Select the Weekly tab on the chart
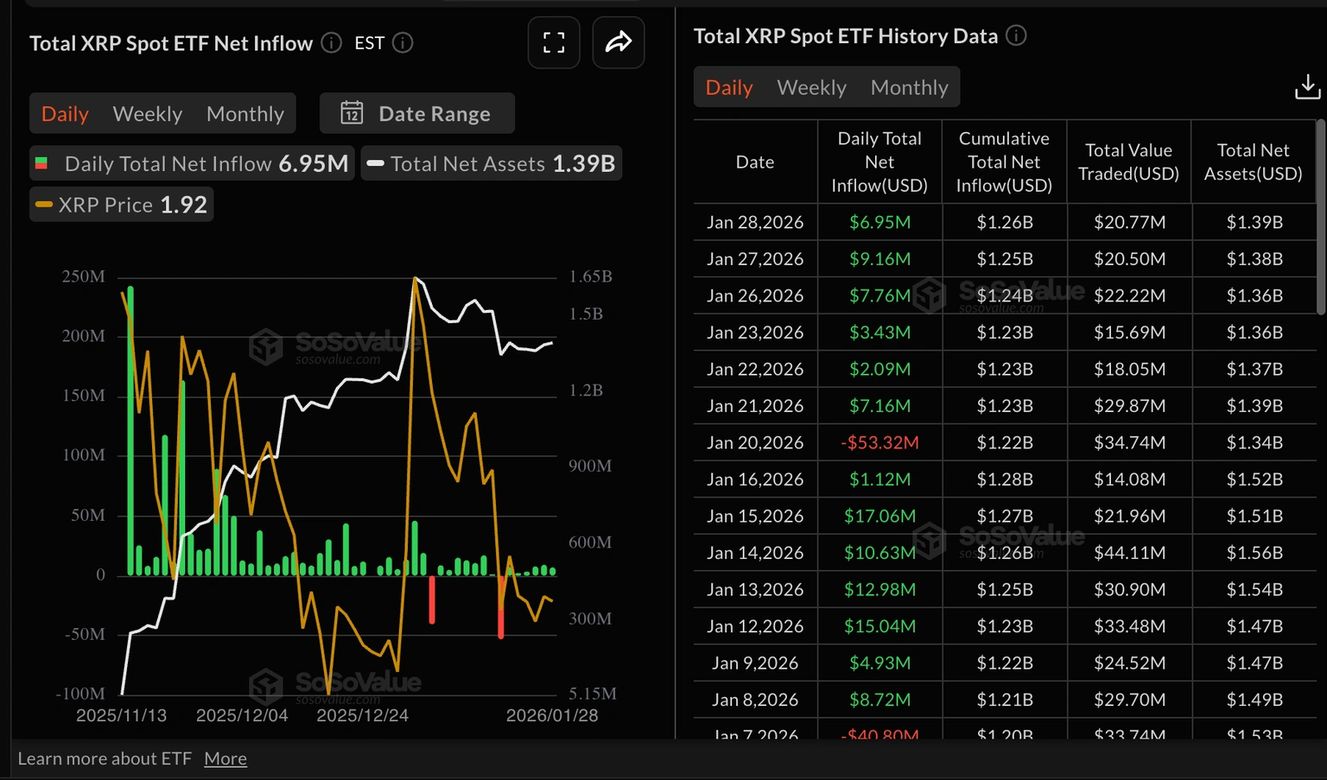 (147, 113)
